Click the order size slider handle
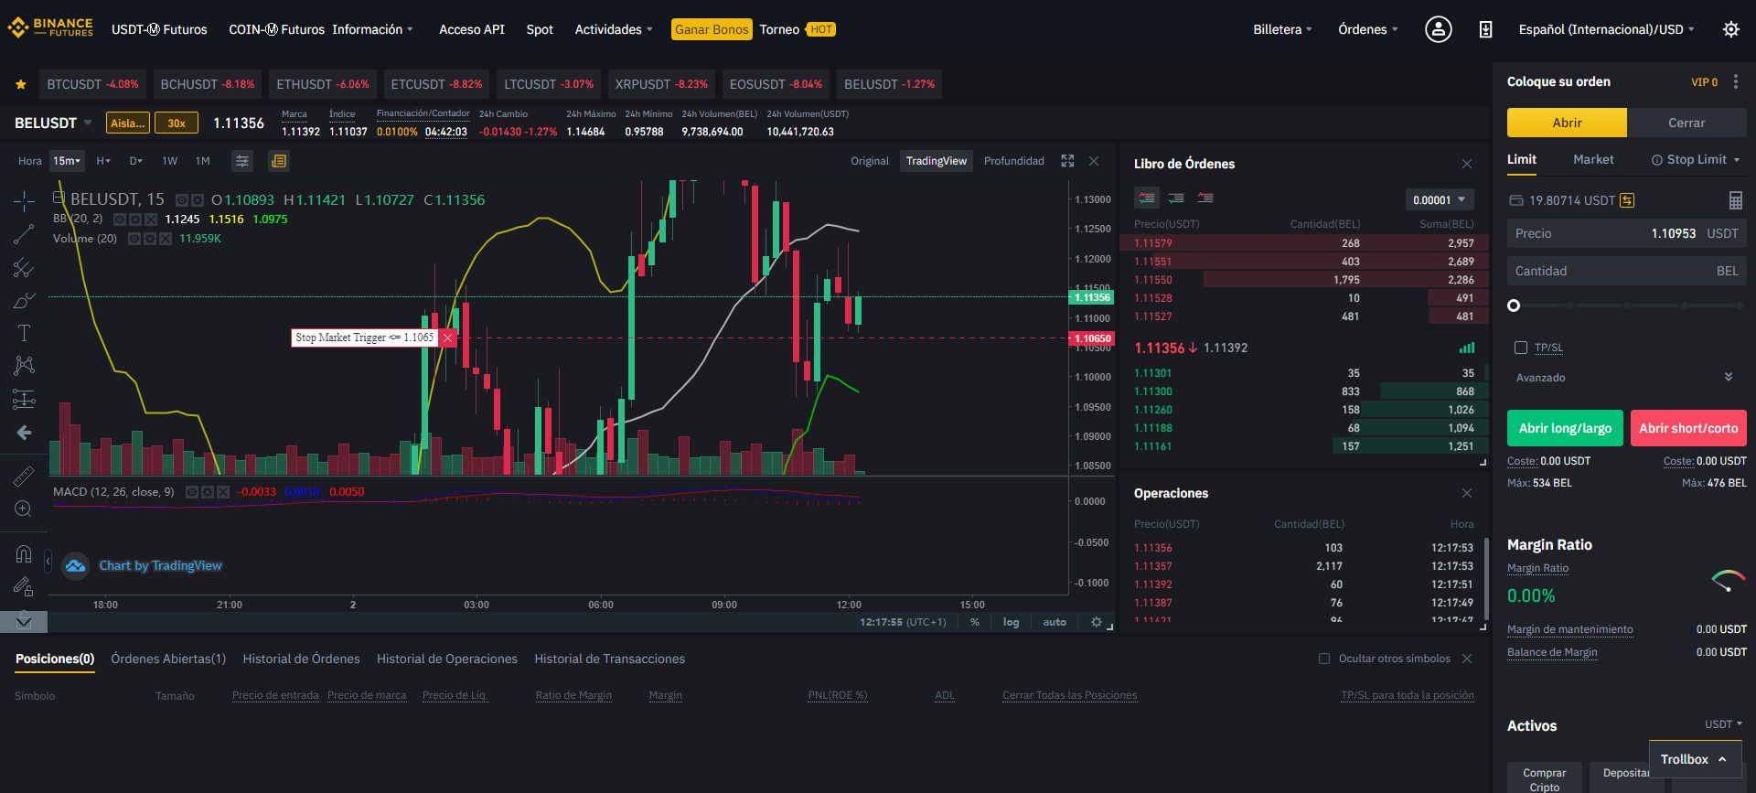The width and height of the screenshot is (1756, 793). click(1514, 305)
